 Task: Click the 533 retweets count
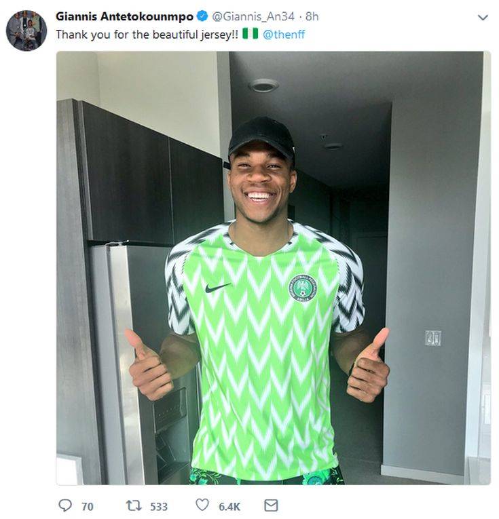point(158,506)
